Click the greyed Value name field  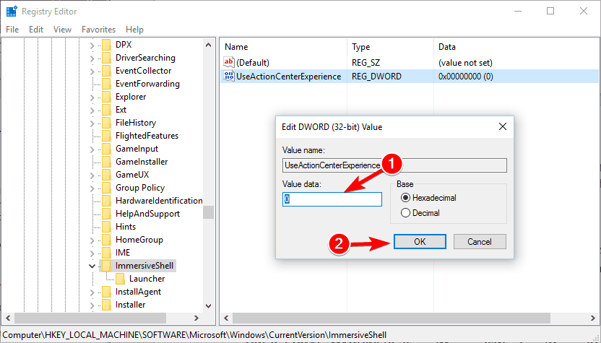coord(394,165)
